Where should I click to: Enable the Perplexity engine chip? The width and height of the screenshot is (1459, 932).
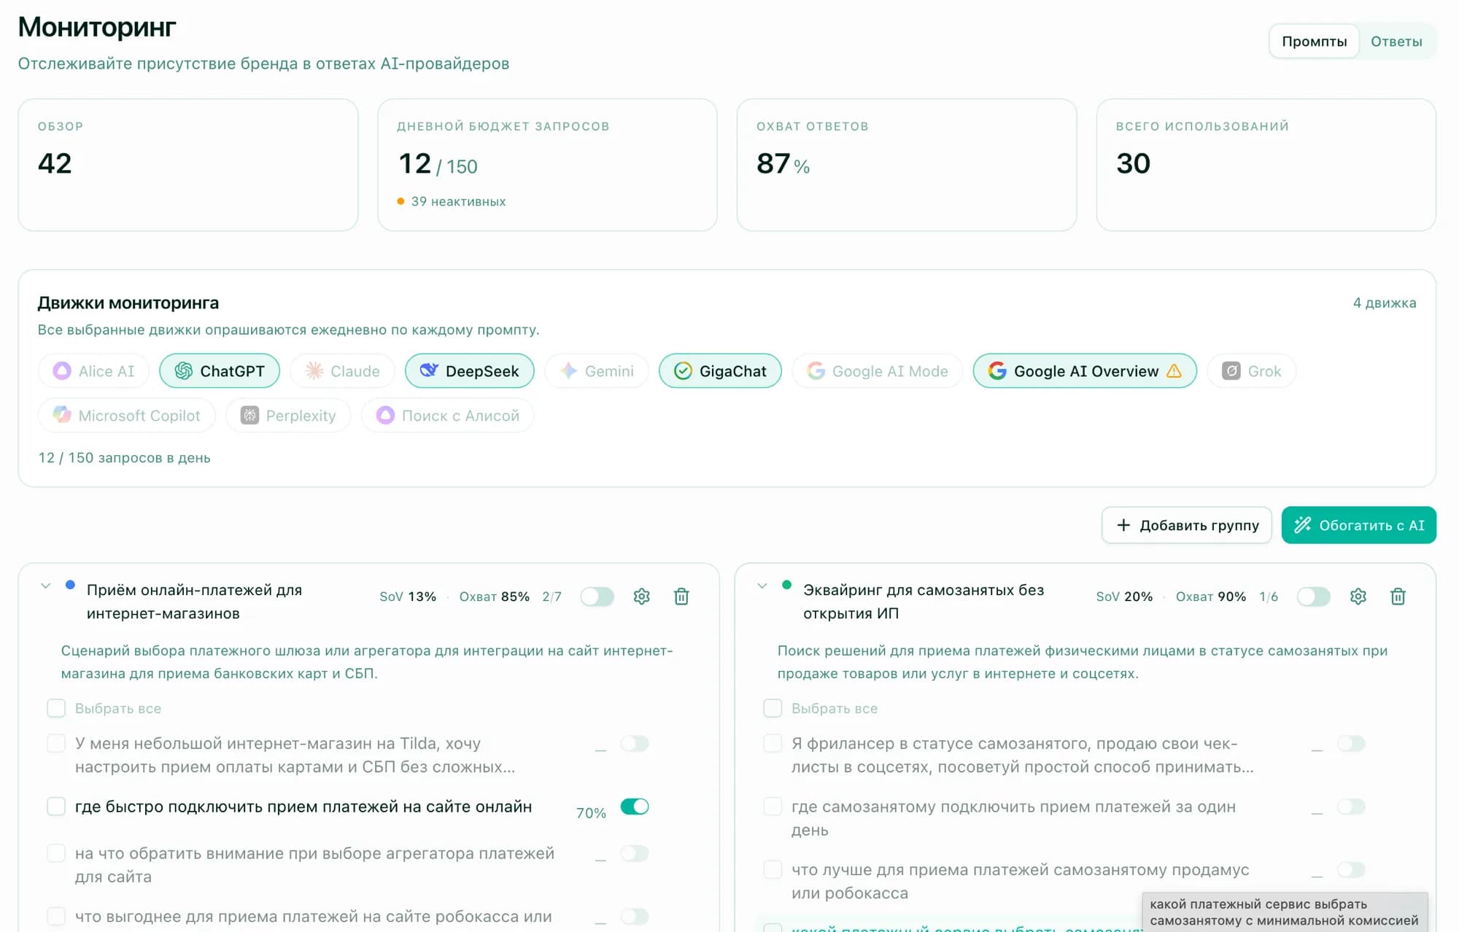pyautogui.click(x=288, y=416)
